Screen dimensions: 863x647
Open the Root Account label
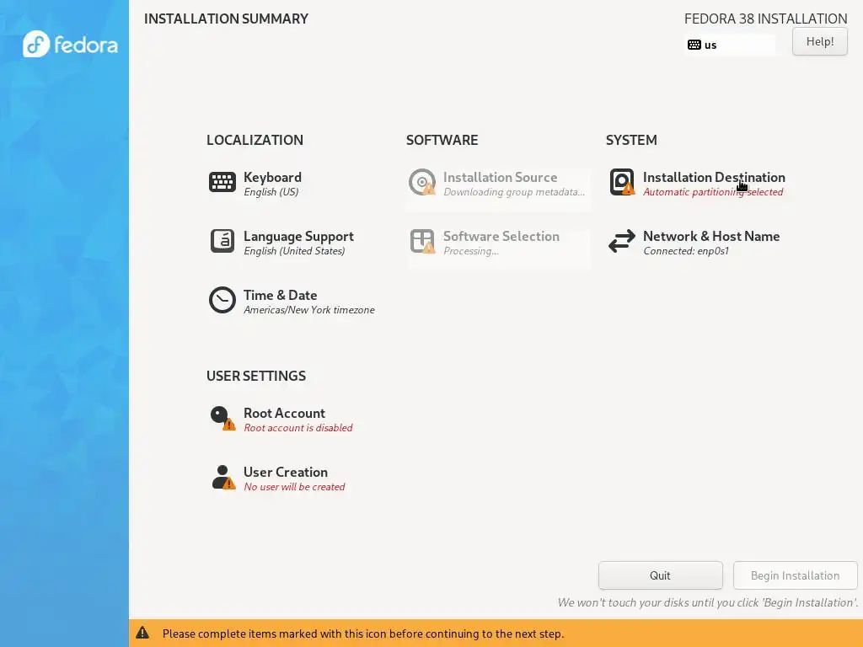(284, 413)
